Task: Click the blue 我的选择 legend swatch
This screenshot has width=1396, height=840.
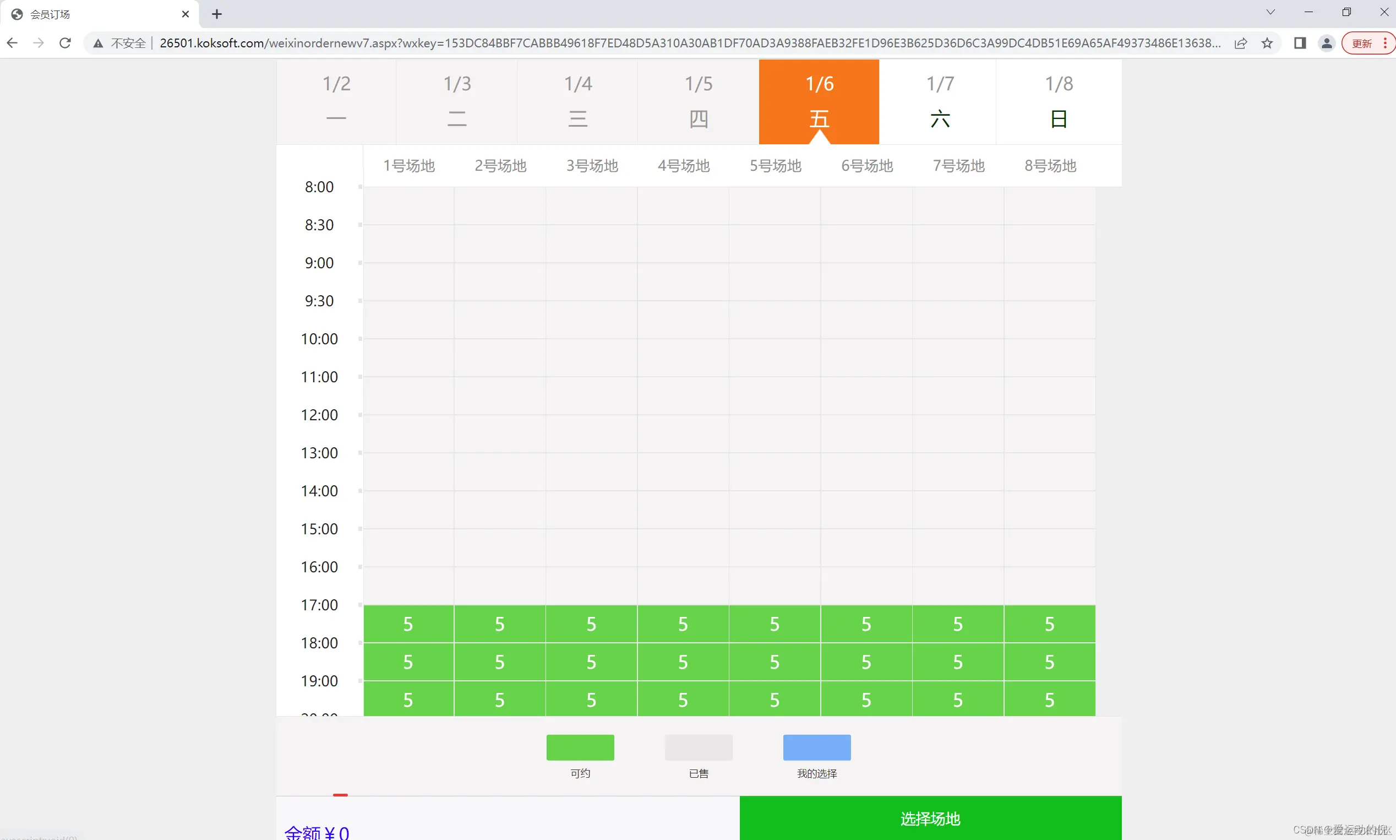Action: click(816, 747)
